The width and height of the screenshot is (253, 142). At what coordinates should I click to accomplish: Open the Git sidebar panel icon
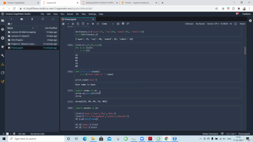[x=3, y=29]
